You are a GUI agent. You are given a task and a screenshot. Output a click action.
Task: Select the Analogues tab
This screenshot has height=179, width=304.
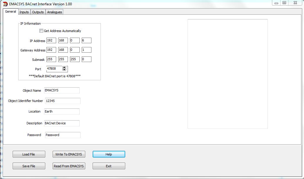(54, 12)
